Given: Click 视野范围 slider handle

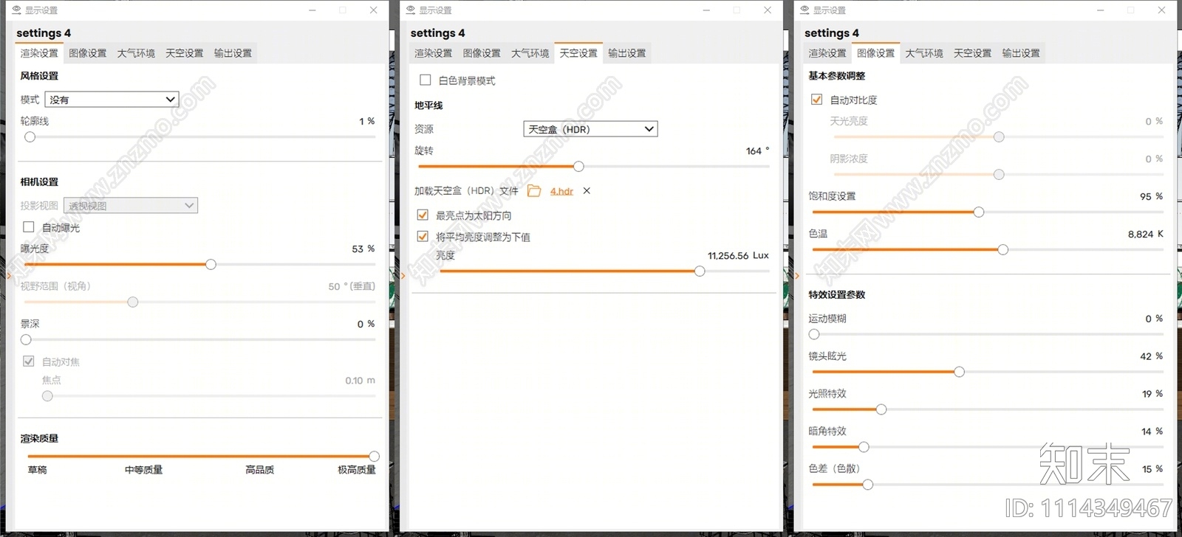Looking at the screenshot, I should (x=133, y=302).
